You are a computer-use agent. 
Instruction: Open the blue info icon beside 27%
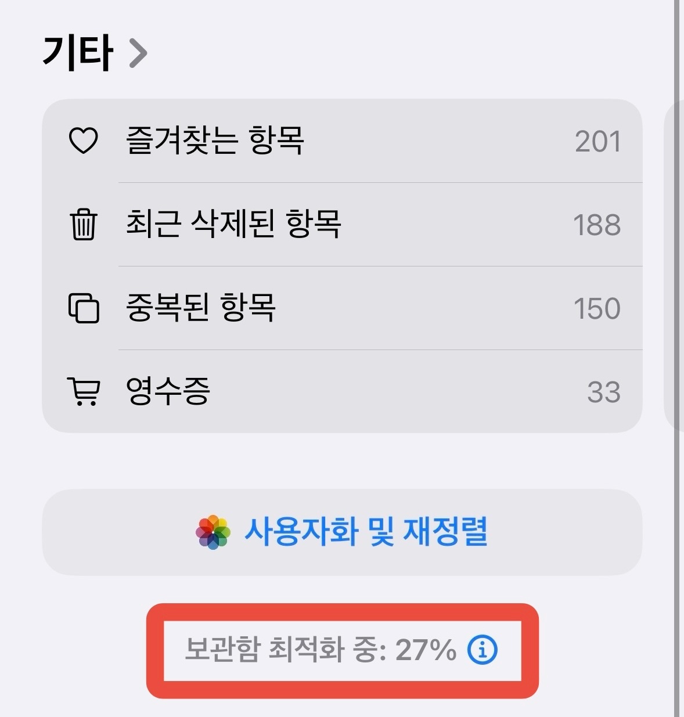tap(483, 650)
